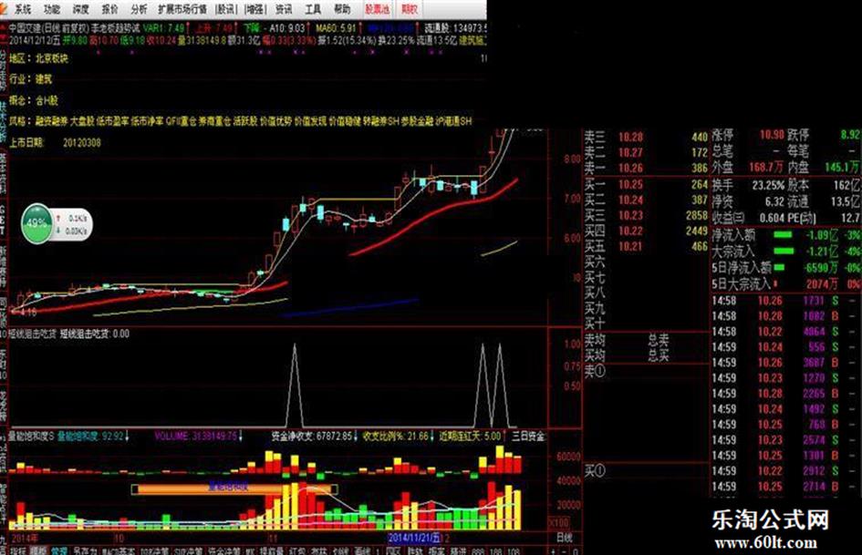The height and width of the screenshot is (555, 862).
Task: Click the 换手 23.25% value
Action: pos(768,186)
